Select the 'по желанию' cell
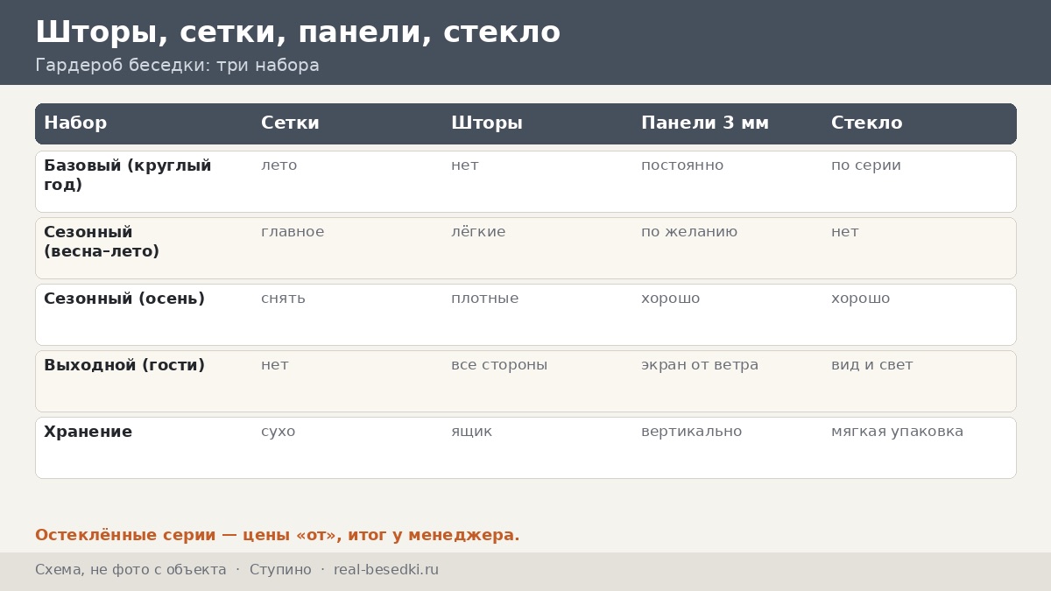The image size is (1051, 591). coord(689,232)
